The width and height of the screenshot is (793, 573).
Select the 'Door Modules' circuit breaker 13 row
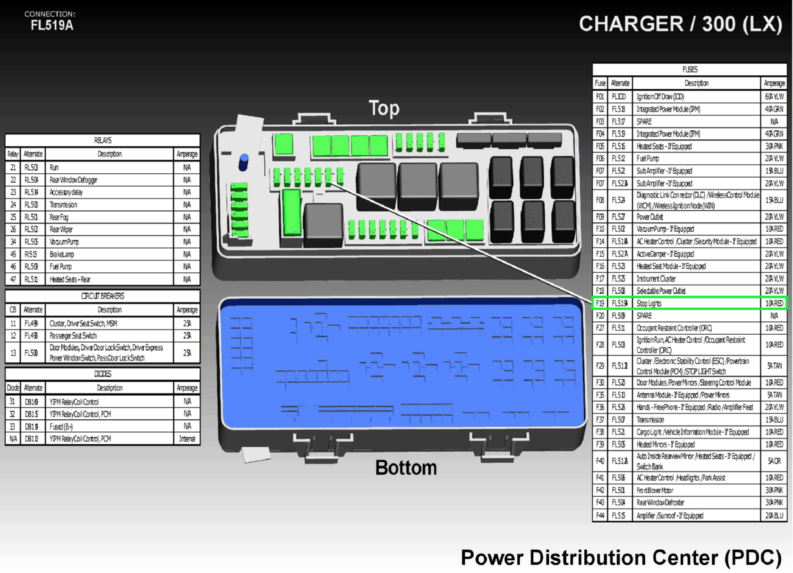click(103, 353)
